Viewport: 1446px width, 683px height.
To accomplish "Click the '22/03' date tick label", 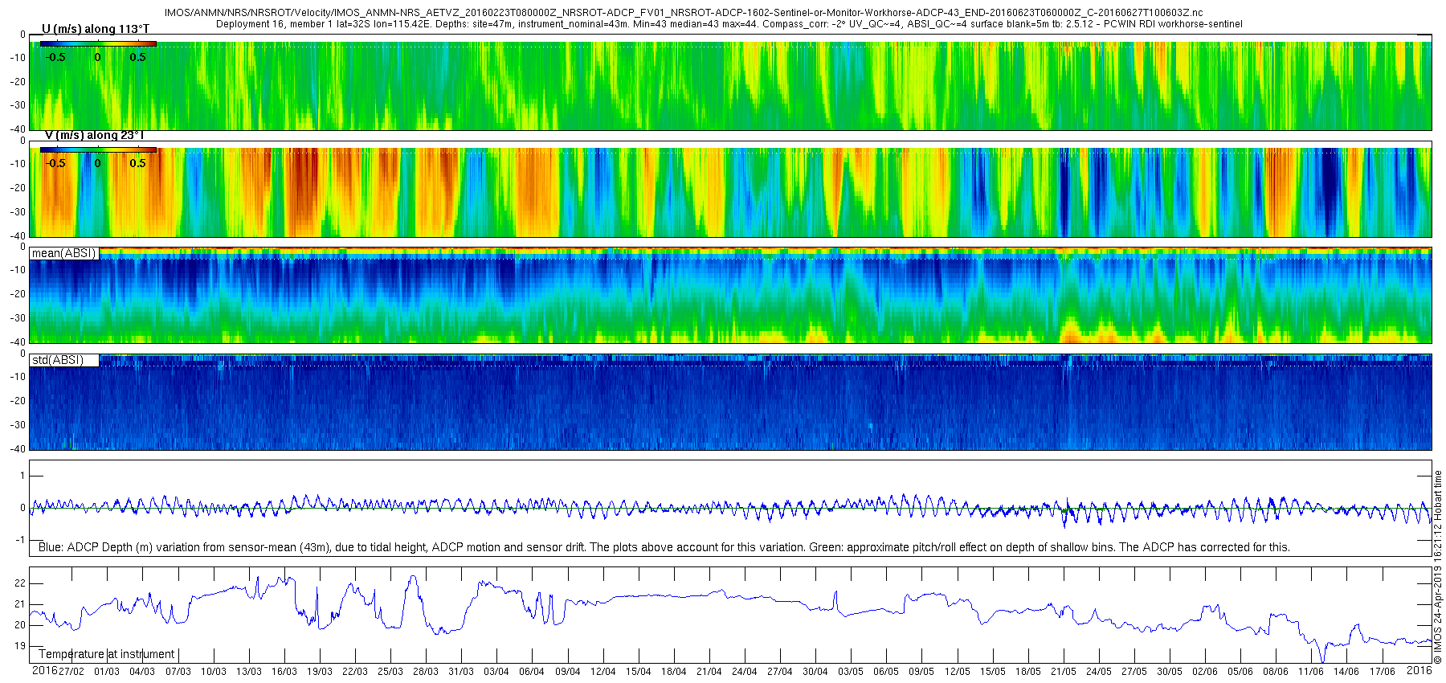I will (355, 672).
